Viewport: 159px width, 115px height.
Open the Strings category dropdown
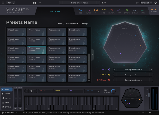[86, 24]
